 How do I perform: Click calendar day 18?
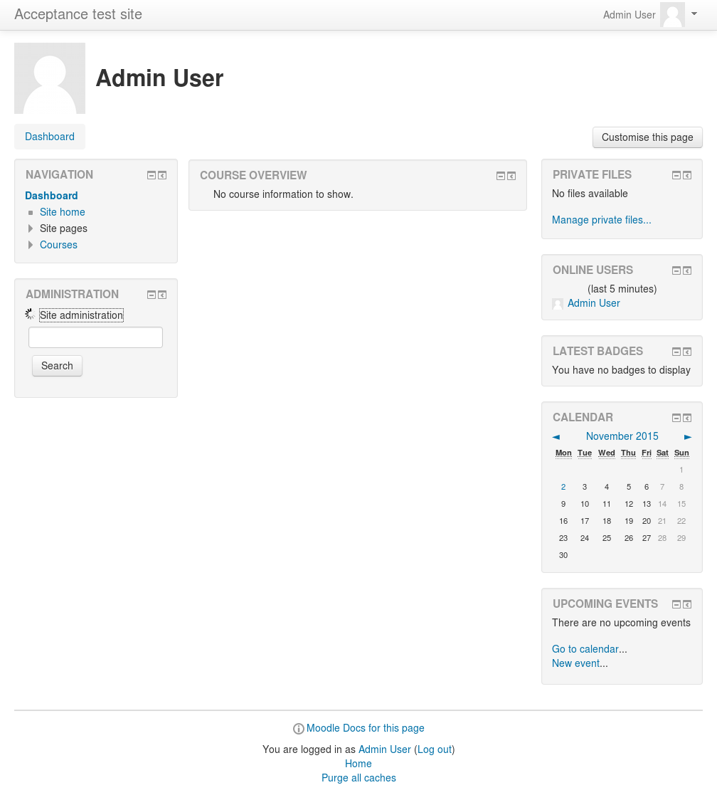click(607, 521)
